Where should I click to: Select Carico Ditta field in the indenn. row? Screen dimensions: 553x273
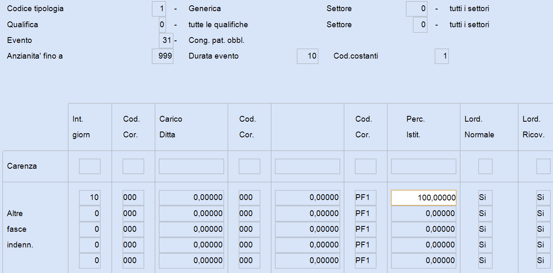[x=191, y=245]
